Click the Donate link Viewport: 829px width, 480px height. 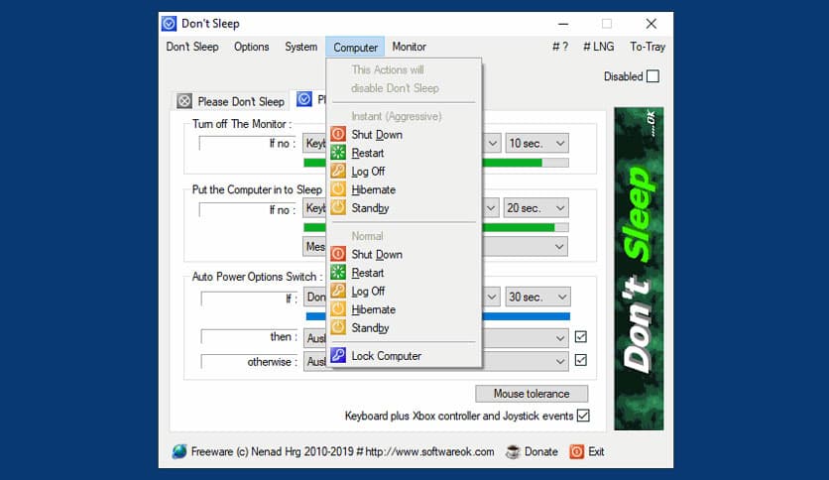540,452
